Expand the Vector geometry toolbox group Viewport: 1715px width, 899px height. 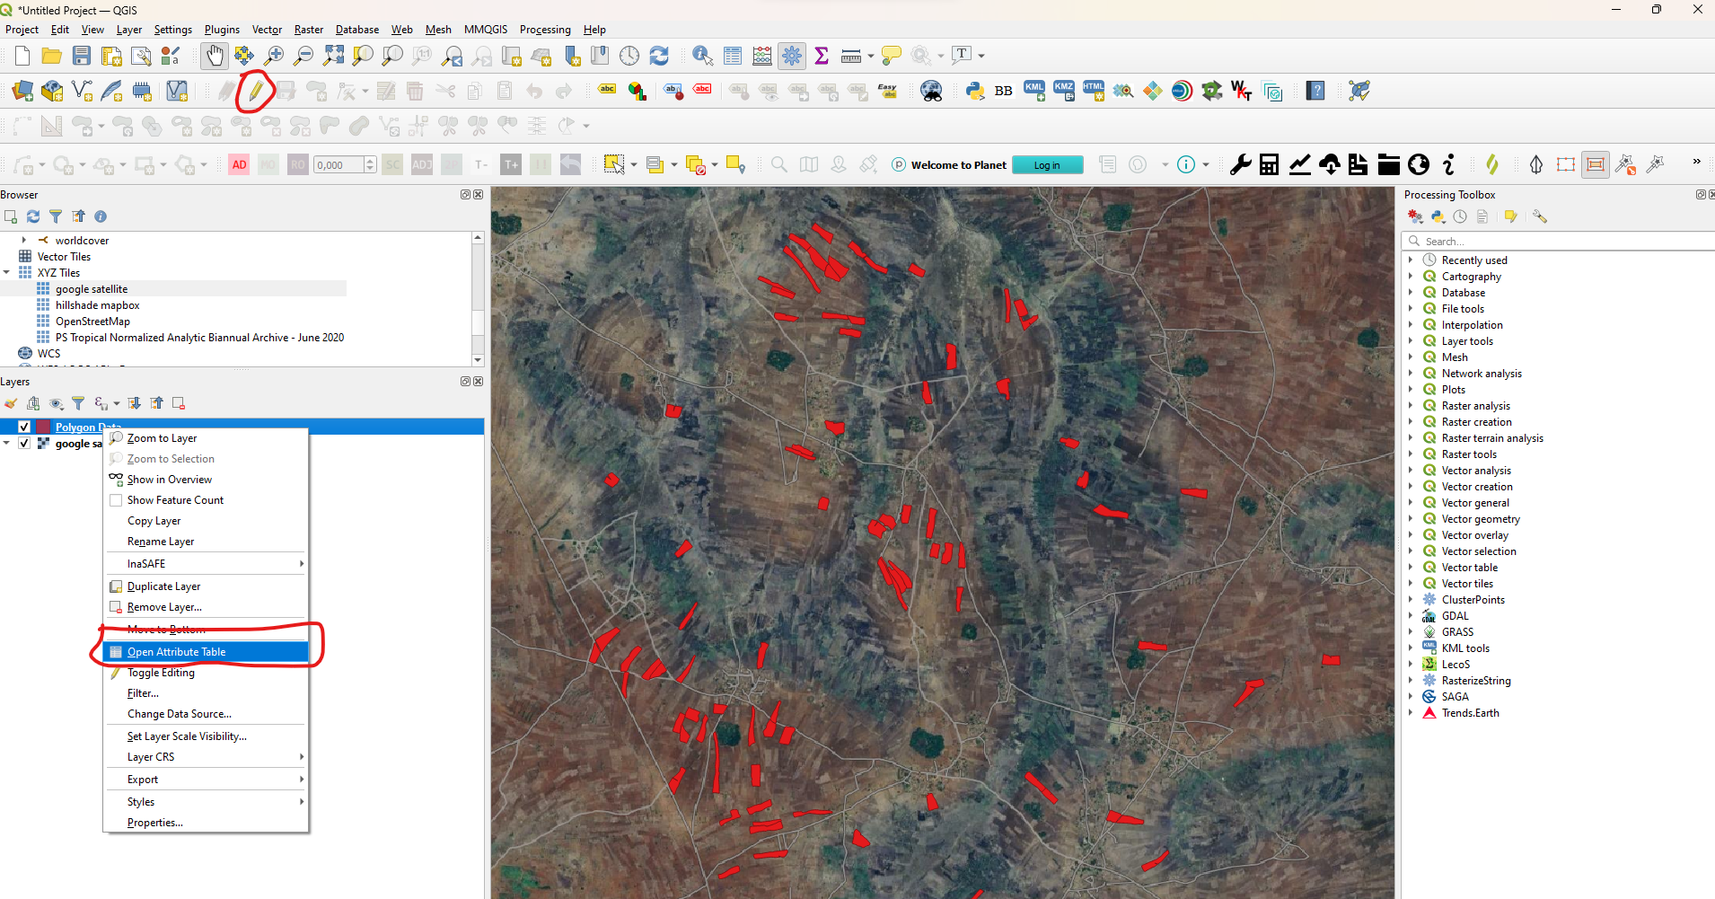1411,519
